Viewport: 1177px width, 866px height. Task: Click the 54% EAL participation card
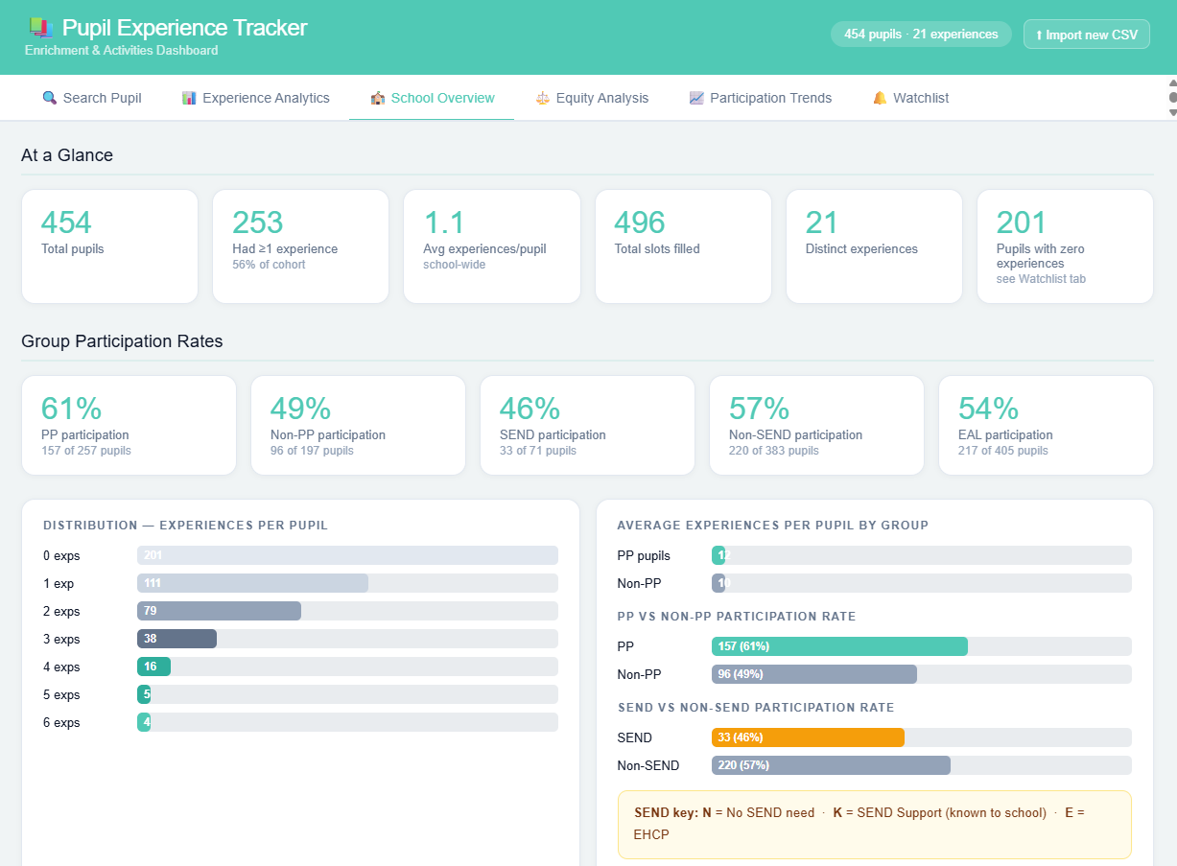point(1046,425)
